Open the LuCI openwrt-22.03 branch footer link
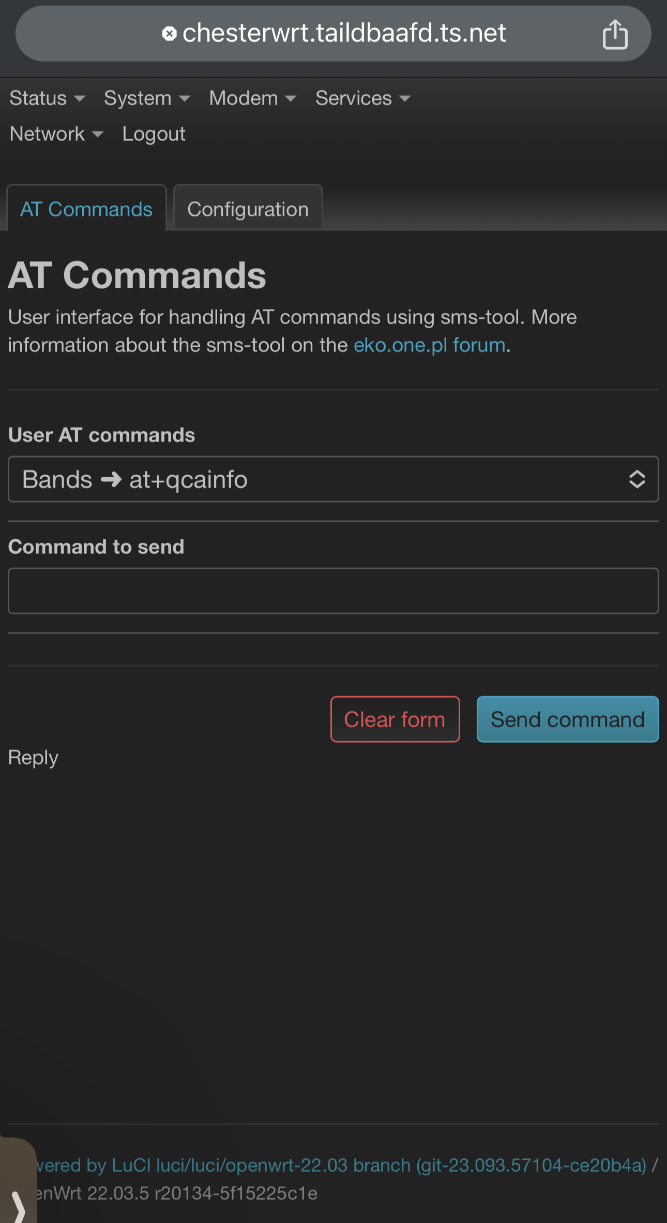The height and width of the screenshot is (1223, 667). [341, 1165]
